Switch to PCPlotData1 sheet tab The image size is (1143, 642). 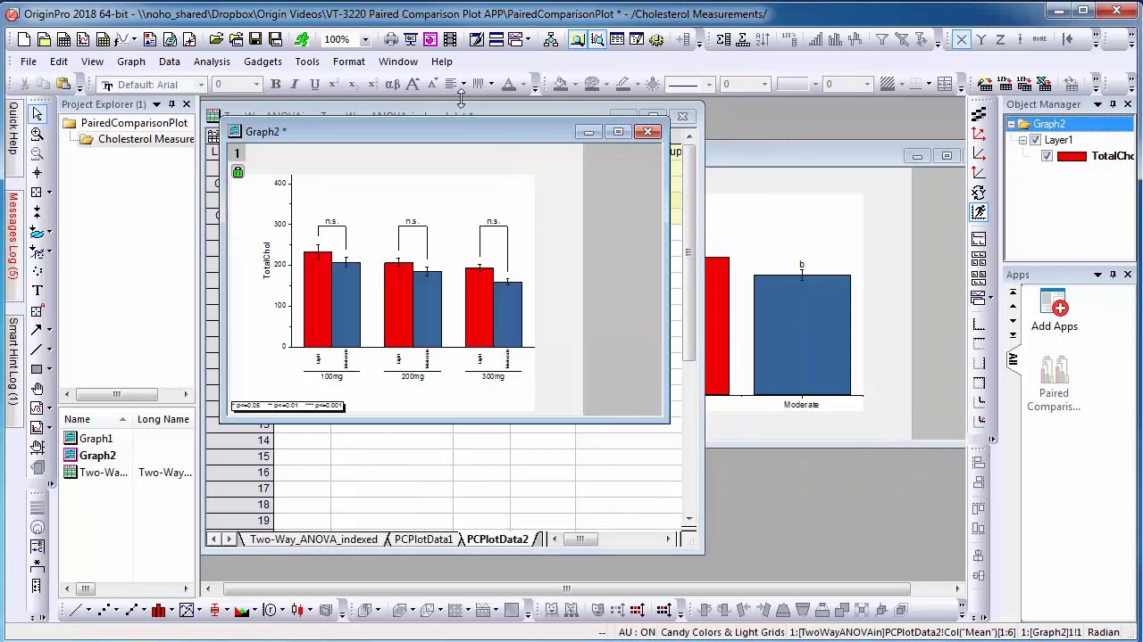423,539
